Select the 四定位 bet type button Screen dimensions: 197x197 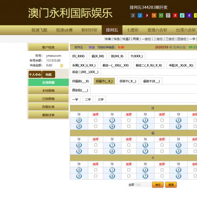click(x=80, y=90)
